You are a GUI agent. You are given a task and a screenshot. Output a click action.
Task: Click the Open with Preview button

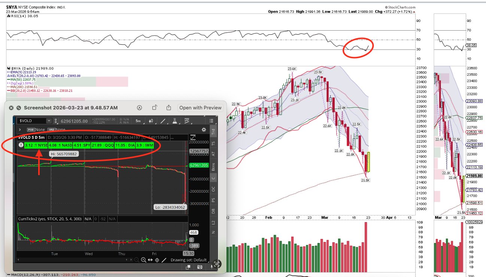(x=200, y=108)
